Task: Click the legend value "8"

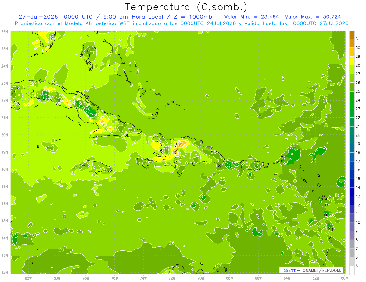Action: coord(357,240)
